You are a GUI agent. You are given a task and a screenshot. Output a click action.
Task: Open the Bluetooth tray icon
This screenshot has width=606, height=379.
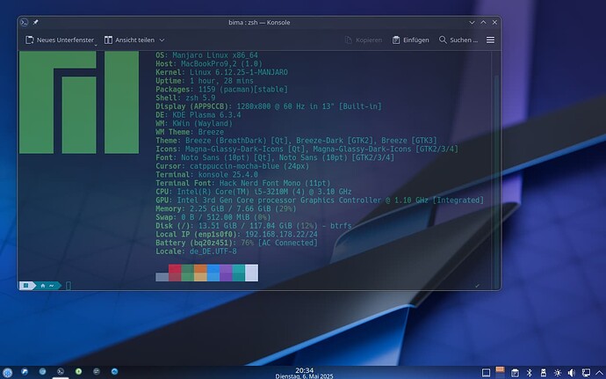point(529,373)
